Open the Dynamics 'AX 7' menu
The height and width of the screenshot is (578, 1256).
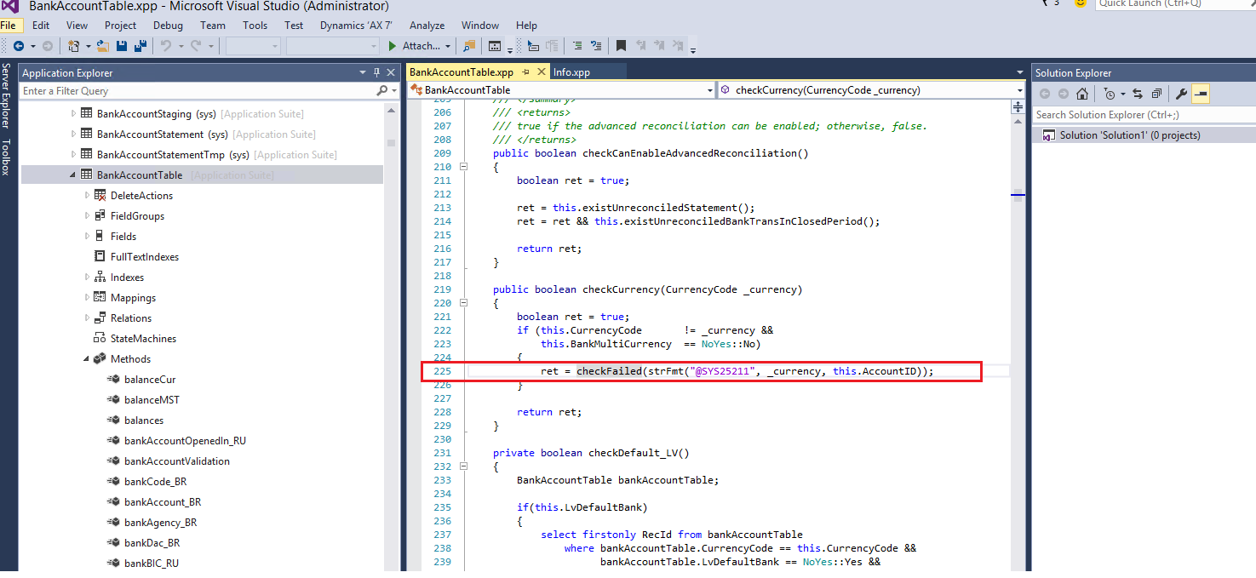coord(356,25)
